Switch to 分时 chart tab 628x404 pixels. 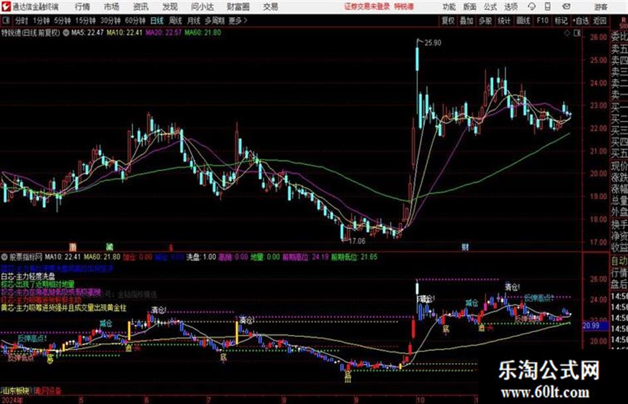coord(21,21)
